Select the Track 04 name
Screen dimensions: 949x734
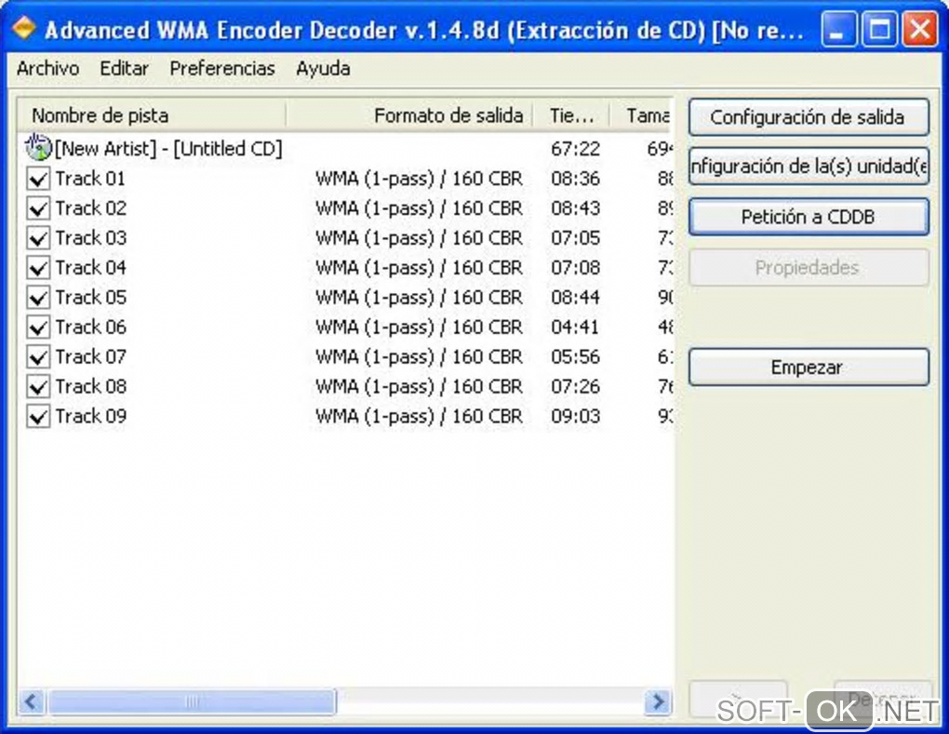pos(91,268)
